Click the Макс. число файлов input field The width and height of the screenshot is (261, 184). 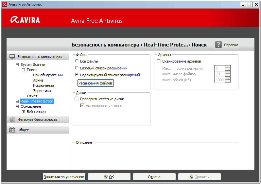220,74
